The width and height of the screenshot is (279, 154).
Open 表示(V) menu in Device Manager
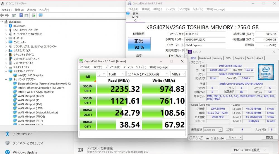click(31, 10)
